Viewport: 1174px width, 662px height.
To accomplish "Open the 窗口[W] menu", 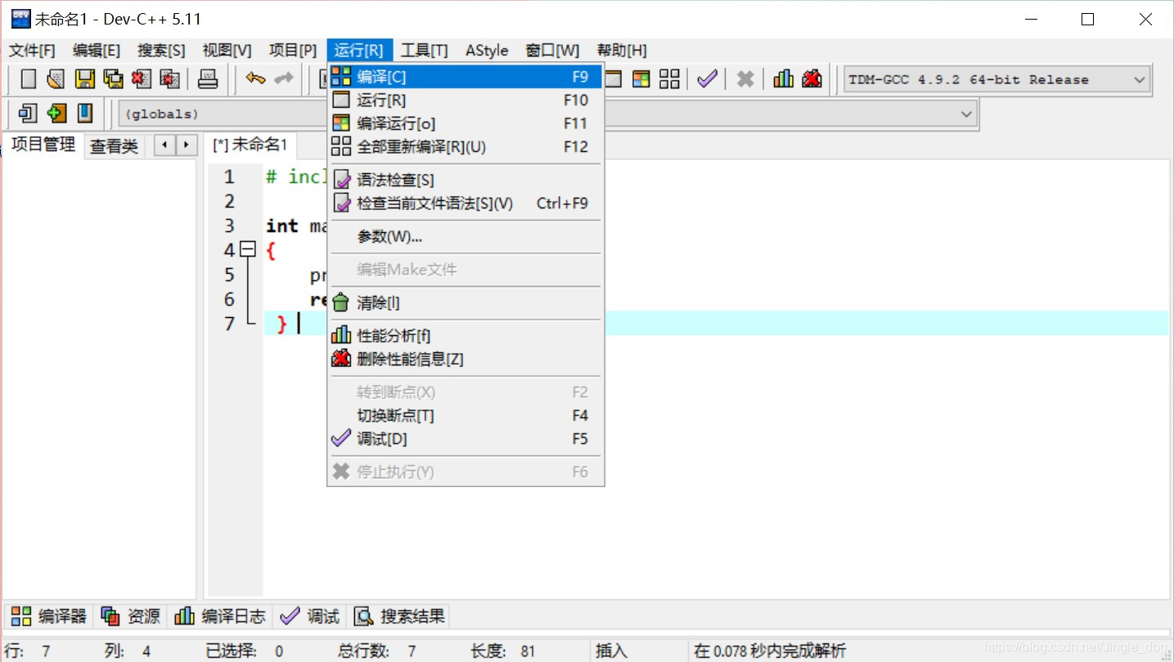I will tap(552, 51).
